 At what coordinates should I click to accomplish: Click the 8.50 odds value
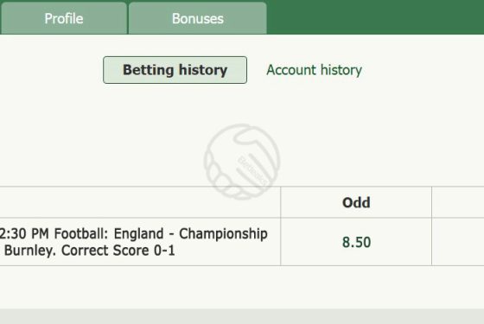click(x=356, y=242)
